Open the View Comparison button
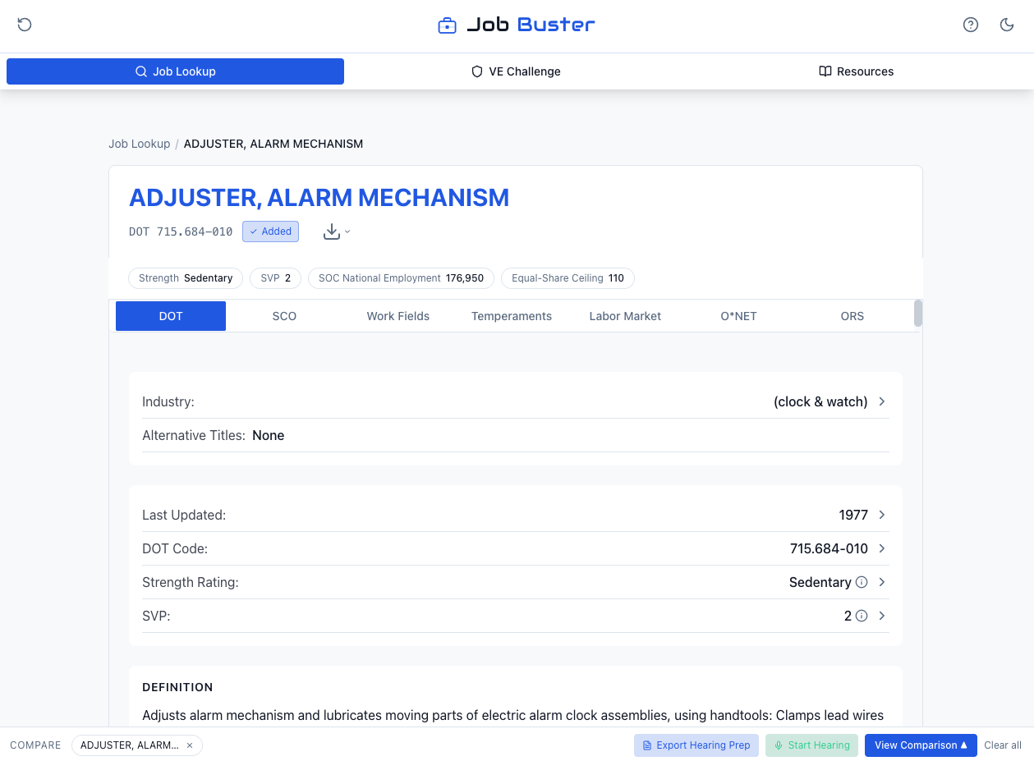Screen dimensions: 1034x761 [x=921, y=745]
